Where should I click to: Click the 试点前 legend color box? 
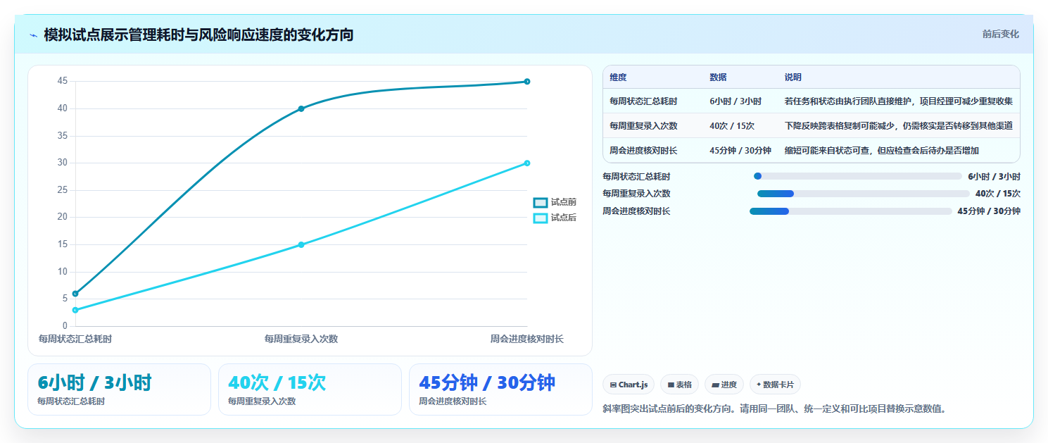tap(541, 203)
